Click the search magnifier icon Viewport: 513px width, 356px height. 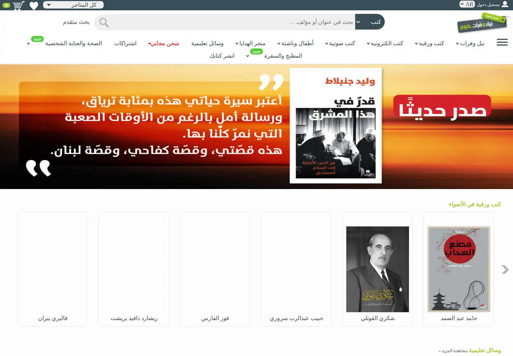pos(104,22)
